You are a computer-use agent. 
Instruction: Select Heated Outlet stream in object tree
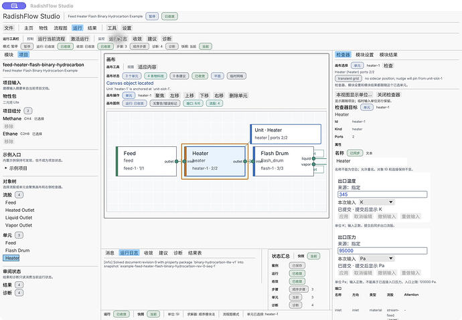pos(19,210)
